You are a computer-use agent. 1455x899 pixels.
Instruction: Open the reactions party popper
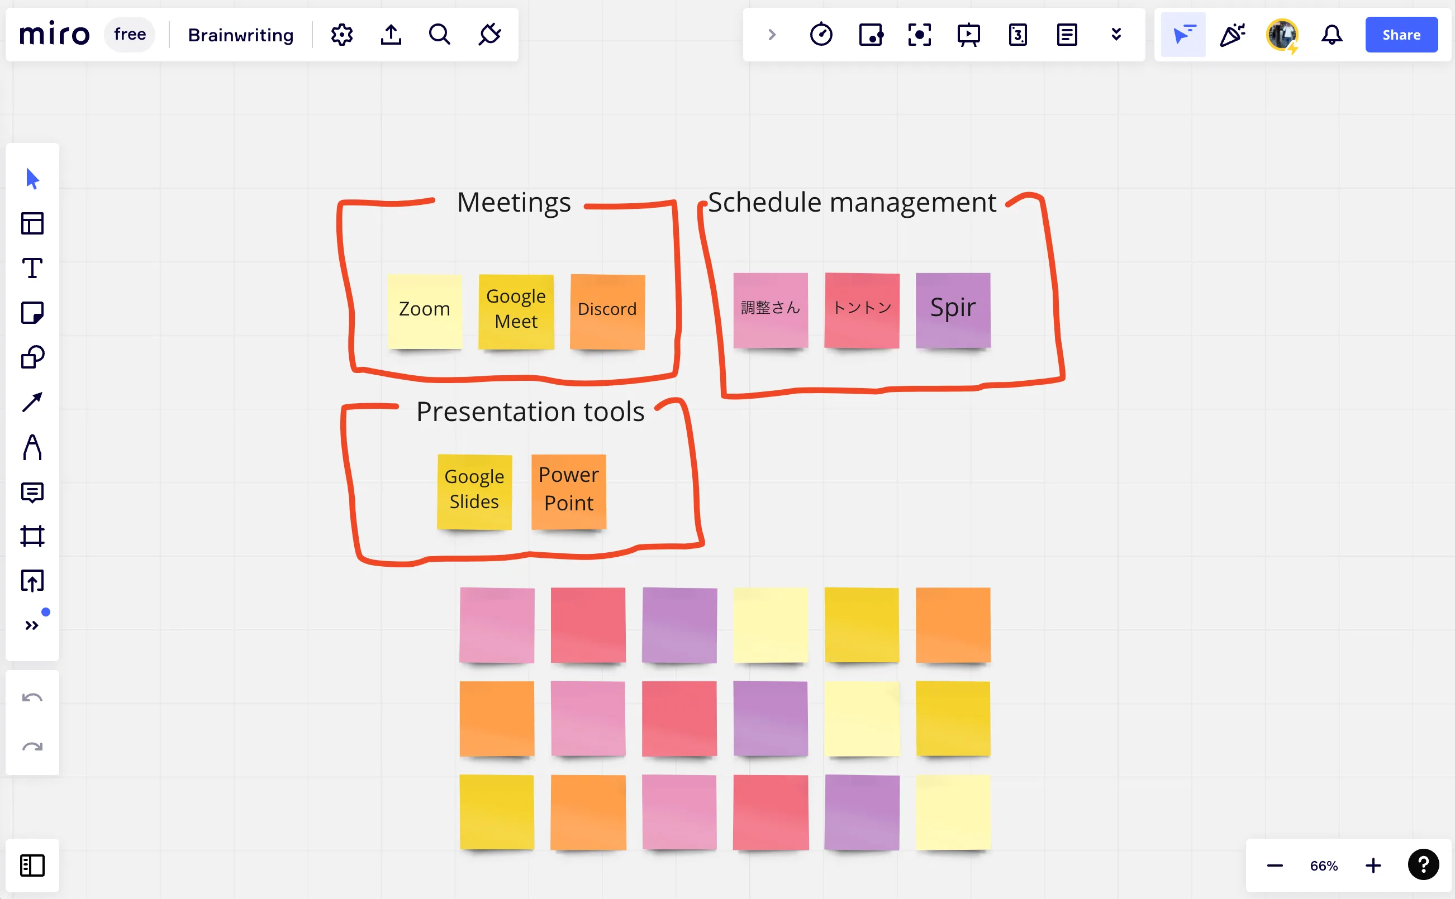(x=1233, y=35)
